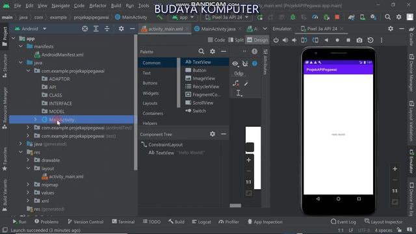The height and width of the screenshot is (234, 416).
Task: Open emulator extended controls menu
Action: click(382, 40)
